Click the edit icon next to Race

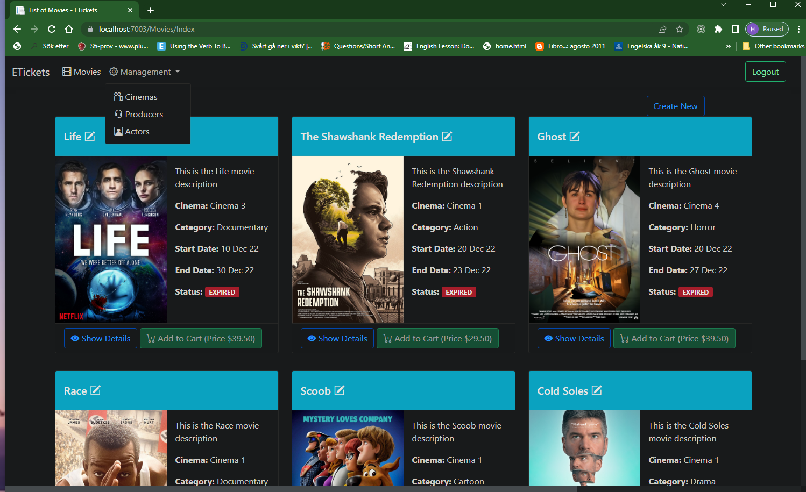pyautogui.click(x=95, y=390)
